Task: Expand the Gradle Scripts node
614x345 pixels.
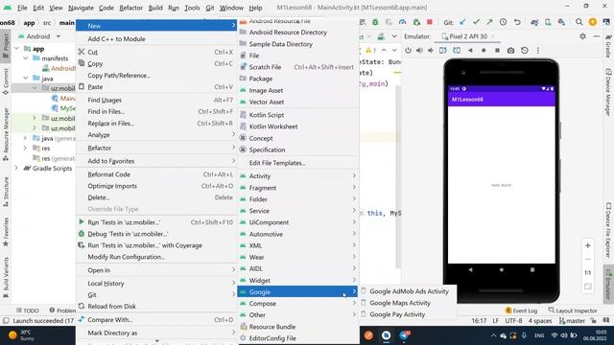Action: pos(16,169)
